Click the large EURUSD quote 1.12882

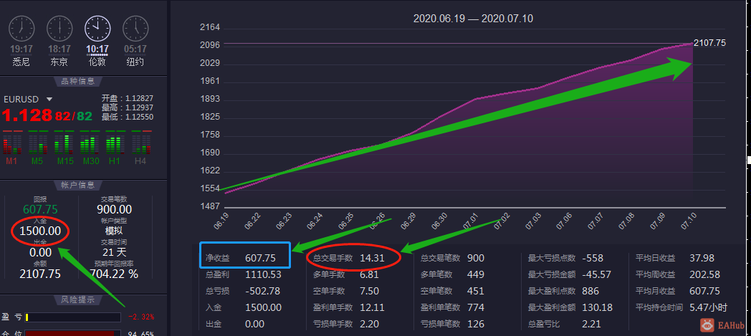click(x=48, y=115)
